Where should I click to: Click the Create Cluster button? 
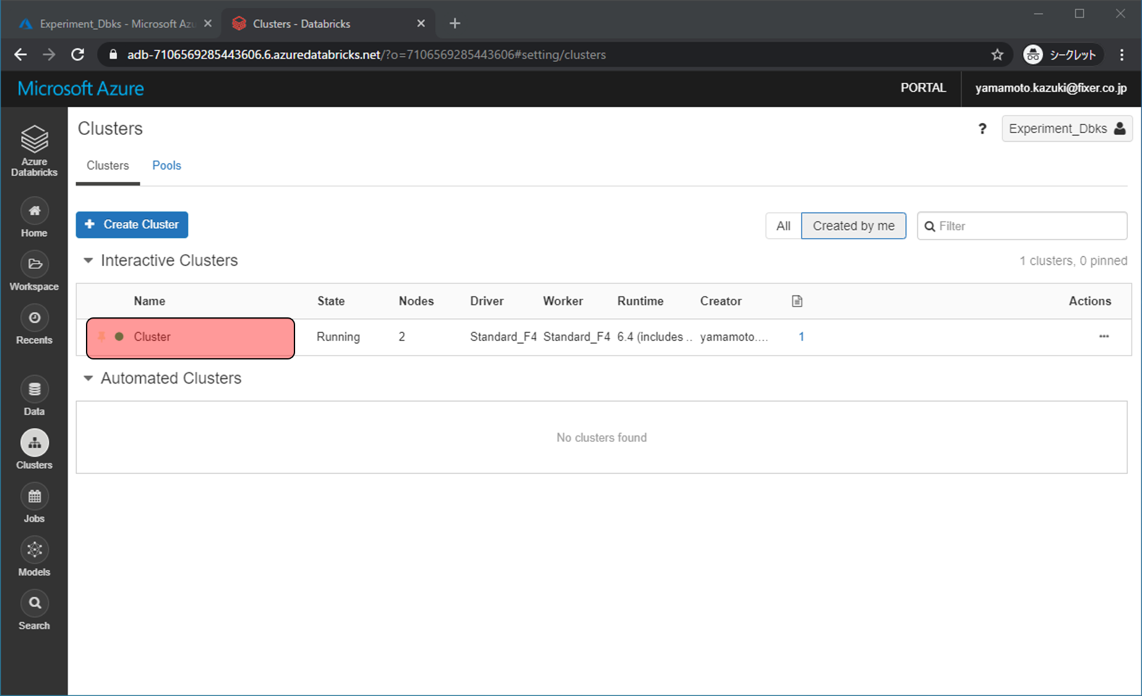click(x=132, y=225)
